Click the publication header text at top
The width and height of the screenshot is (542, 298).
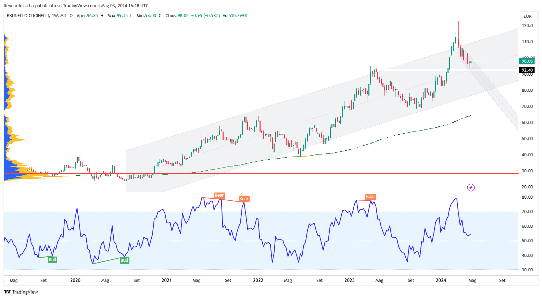76,5
